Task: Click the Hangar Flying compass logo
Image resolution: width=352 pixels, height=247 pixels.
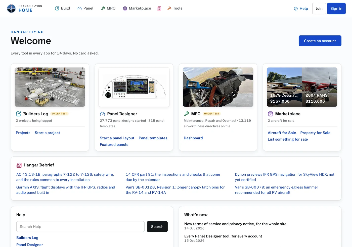Action: coord(11,9)
